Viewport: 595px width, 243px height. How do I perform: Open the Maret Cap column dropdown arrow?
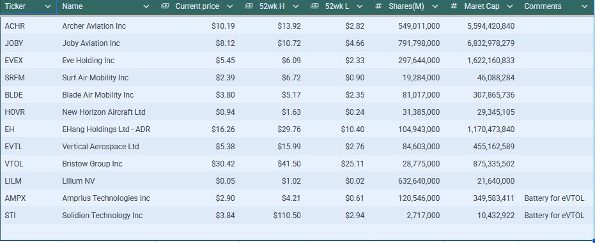point(511,6)
